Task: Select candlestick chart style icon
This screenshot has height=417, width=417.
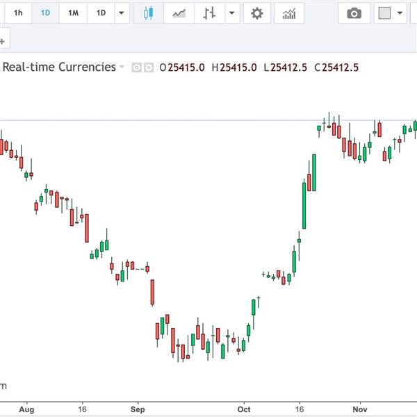Action: pos(149,13)
